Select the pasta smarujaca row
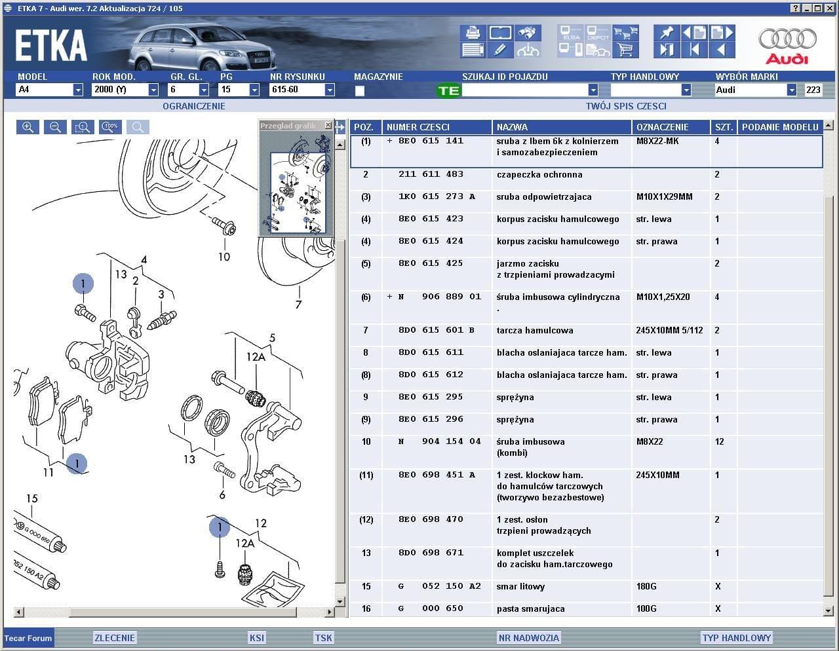 [586, 608]
